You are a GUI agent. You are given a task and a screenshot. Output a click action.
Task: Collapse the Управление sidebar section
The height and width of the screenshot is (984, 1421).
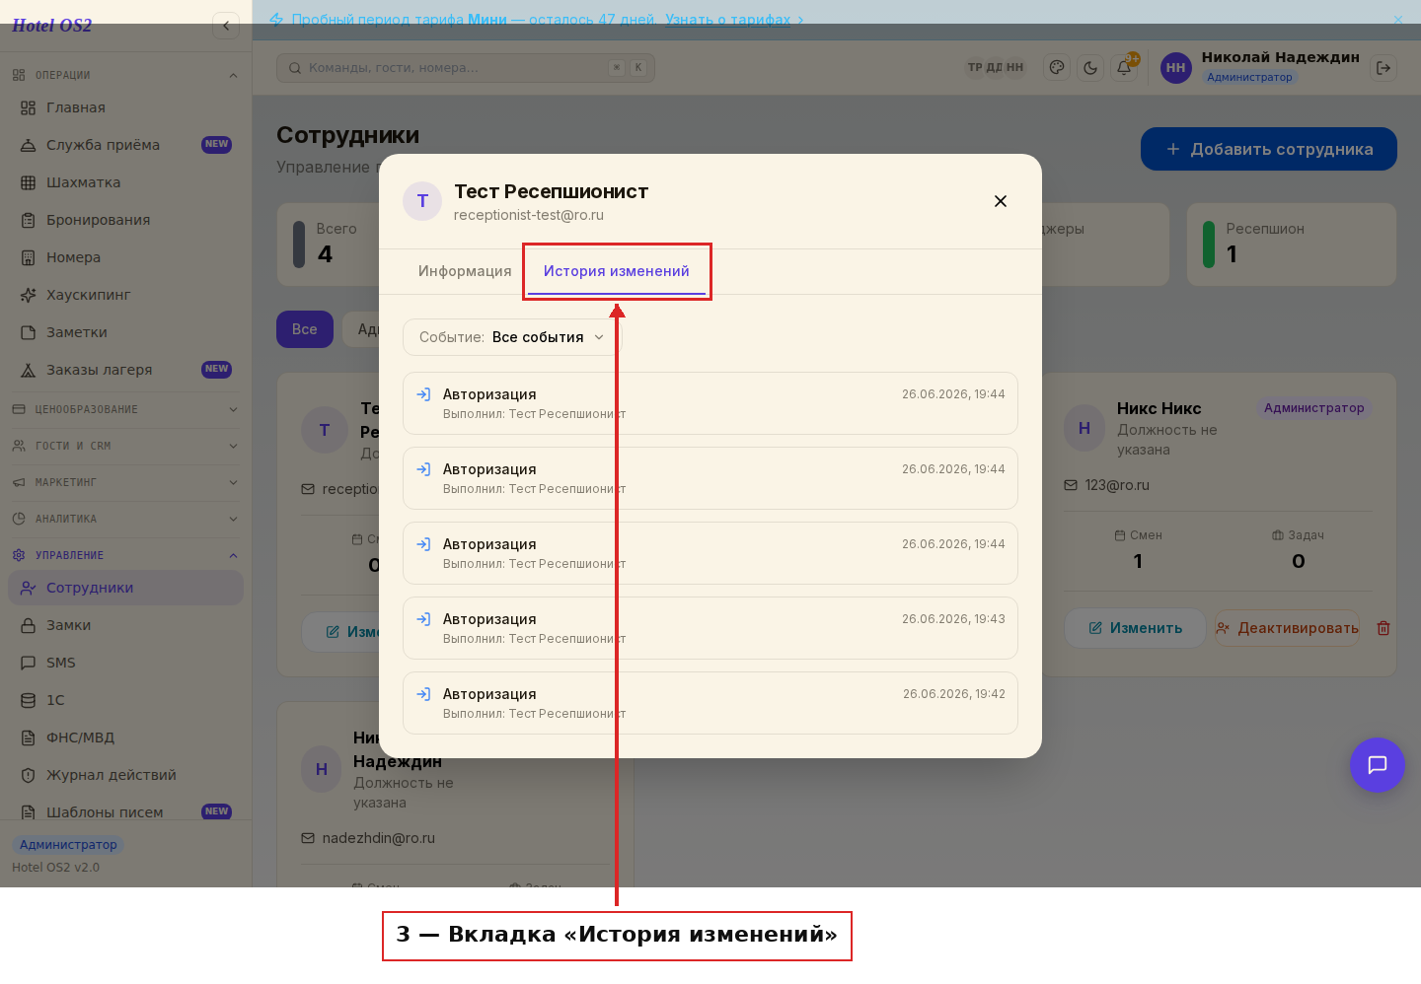(x=125, y=555)
